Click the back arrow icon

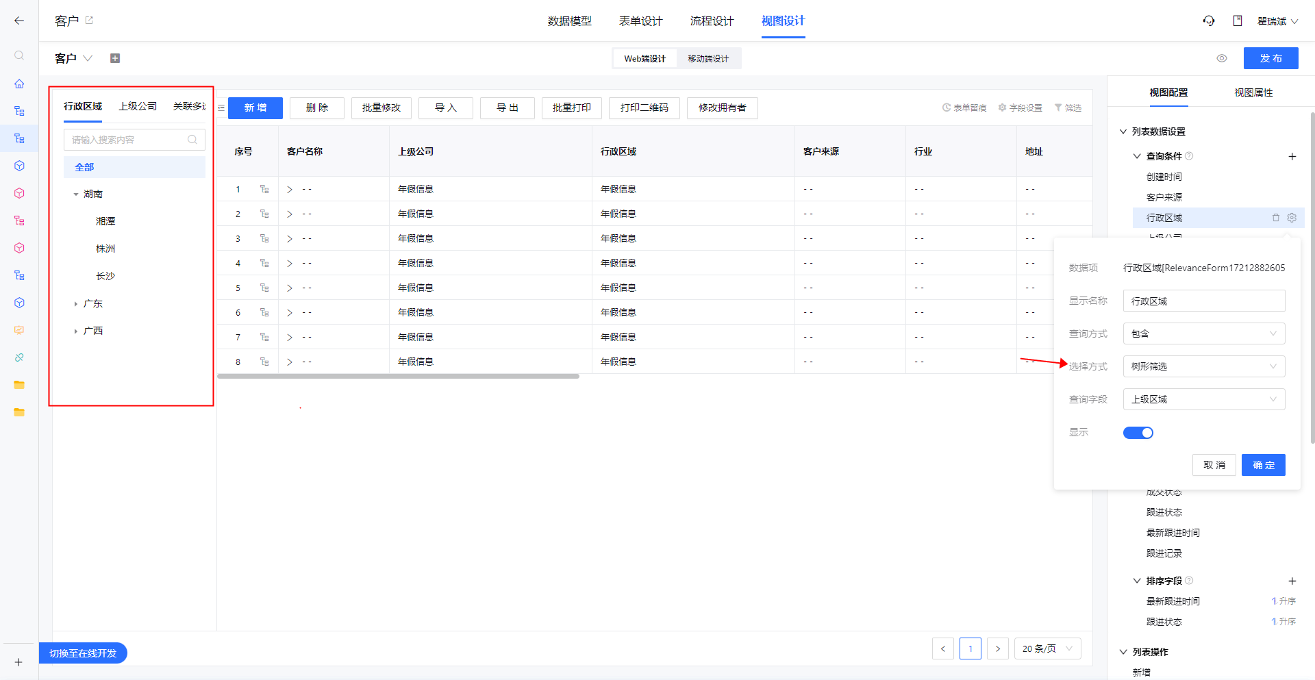pos(19,21)
